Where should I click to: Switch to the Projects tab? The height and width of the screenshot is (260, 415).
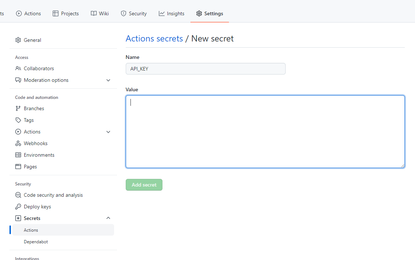click(66, 13)
